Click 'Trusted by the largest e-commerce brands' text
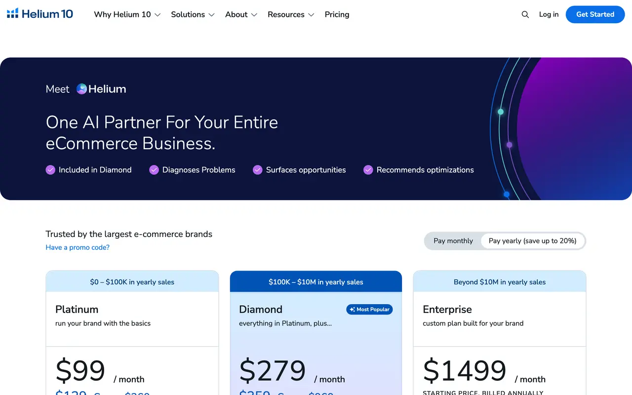 coord(129,234)
